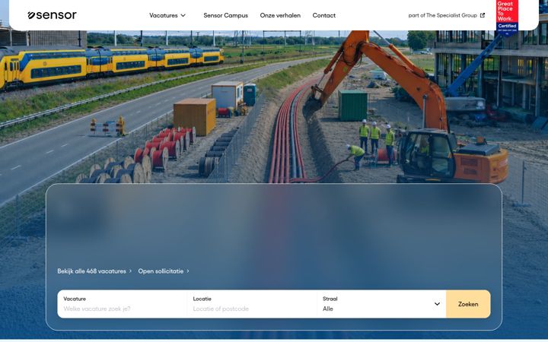Screen dimensions: 548x342
Task: Expand the Vacatures menu
Action: tap(167, 15)
